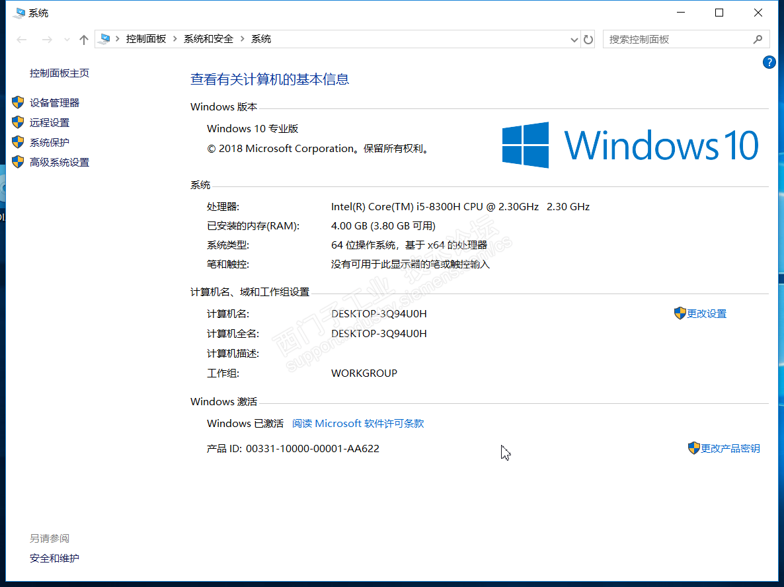Select 系统和安全 breadcrumb in the address bar
The height and width of the screenshot is (587, 784).
point(208,39)
